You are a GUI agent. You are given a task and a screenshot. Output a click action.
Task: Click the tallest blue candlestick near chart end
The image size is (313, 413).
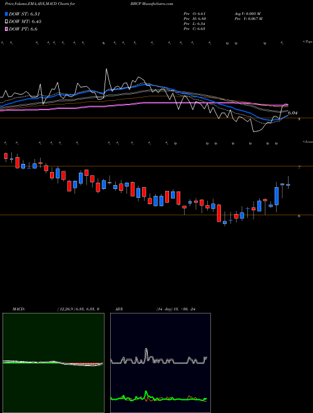[x=276, y=196]
